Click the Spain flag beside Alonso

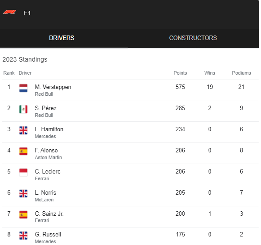23,151
